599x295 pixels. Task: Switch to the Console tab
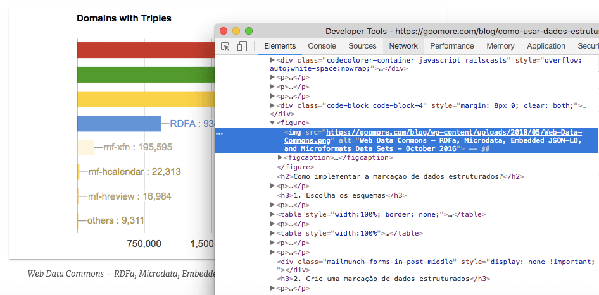point(322,46)
